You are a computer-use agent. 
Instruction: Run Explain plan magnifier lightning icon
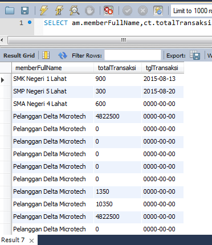75,10
